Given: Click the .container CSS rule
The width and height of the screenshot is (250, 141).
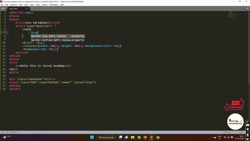Looking at the screenshot, I should click(71, 46).
